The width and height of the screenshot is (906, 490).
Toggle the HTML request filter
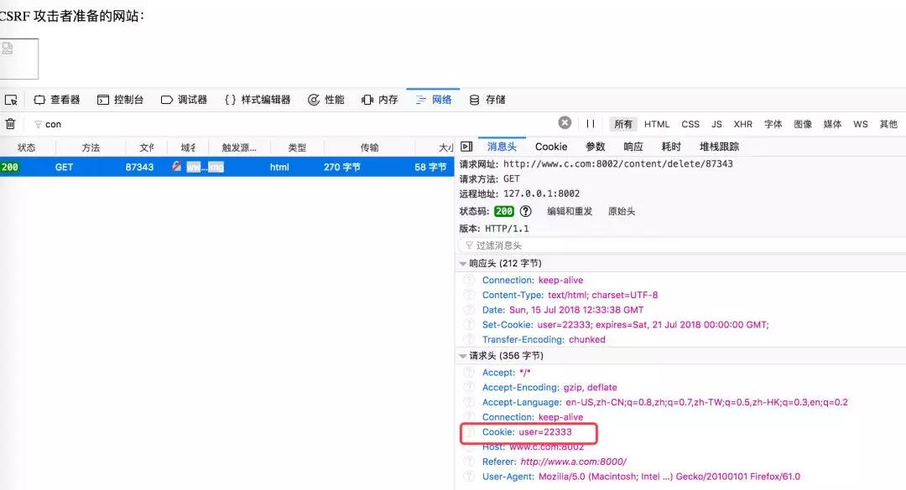(656, 123)
